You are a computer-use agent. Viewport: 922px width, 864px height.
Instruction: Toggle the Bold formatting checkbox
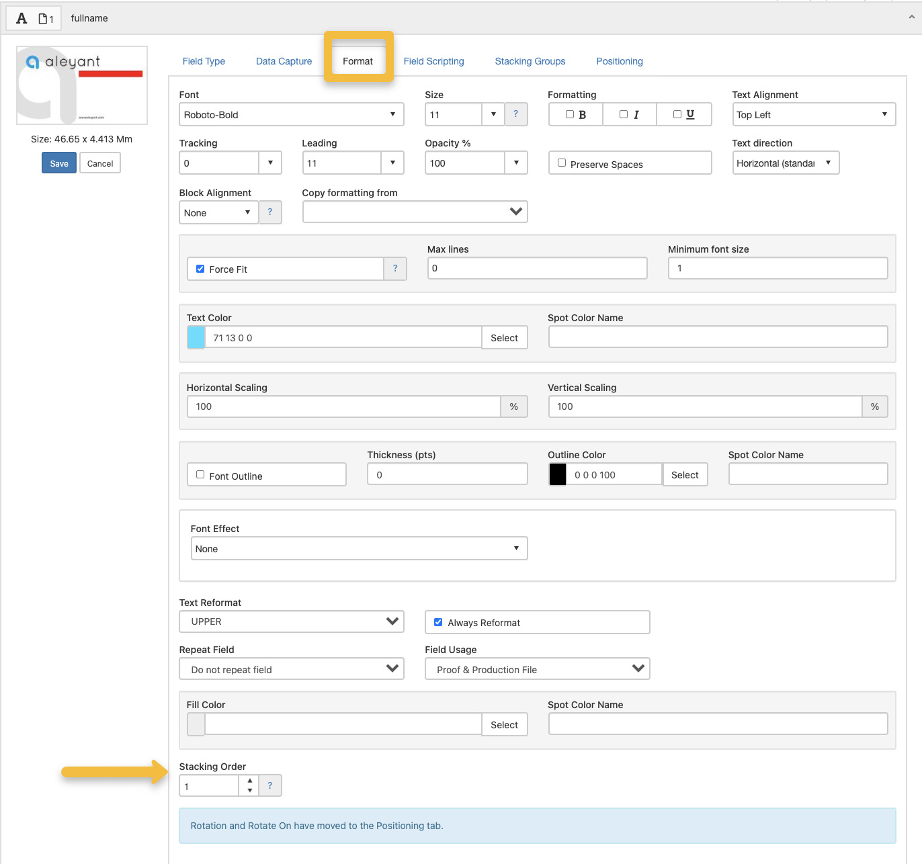pos(570,114)
